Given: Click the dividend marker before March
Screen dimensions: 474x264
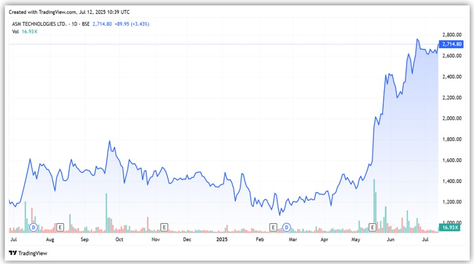Looking at the screenshot, I should point(286,227).
